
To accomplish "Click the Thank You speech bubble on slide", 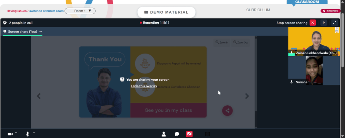I will click(105, 60).
